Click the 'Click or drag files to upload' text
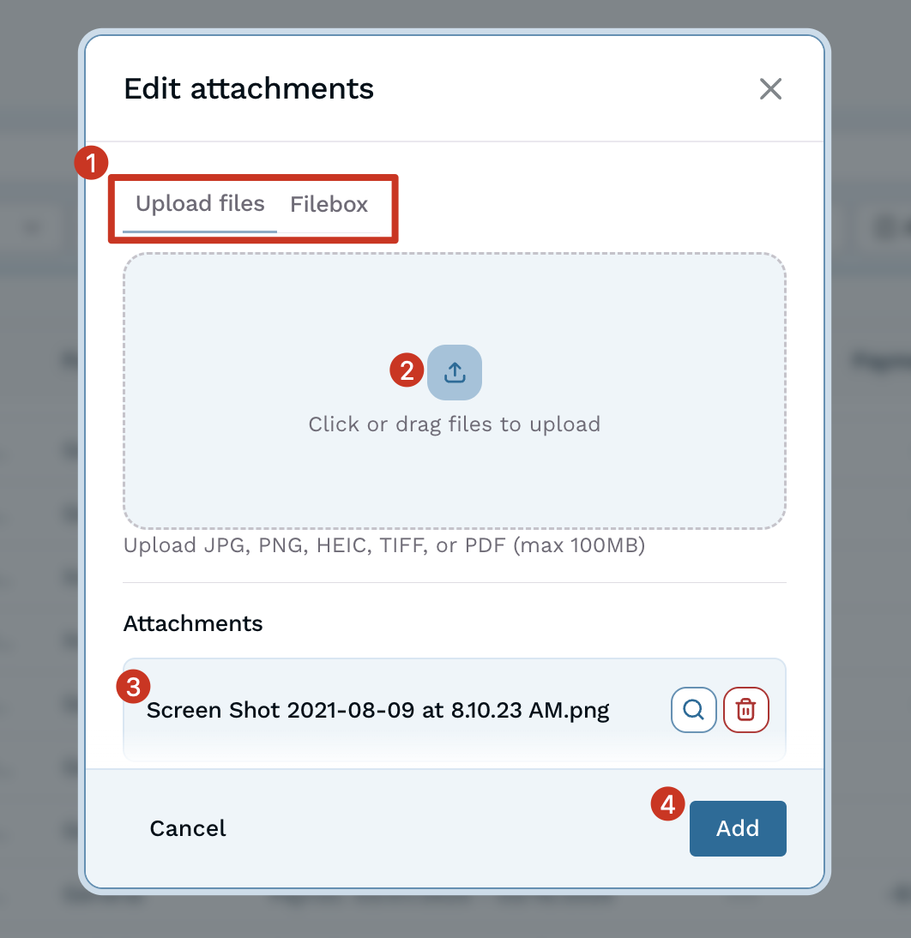 pyautogui.click(x=455, y=424)
